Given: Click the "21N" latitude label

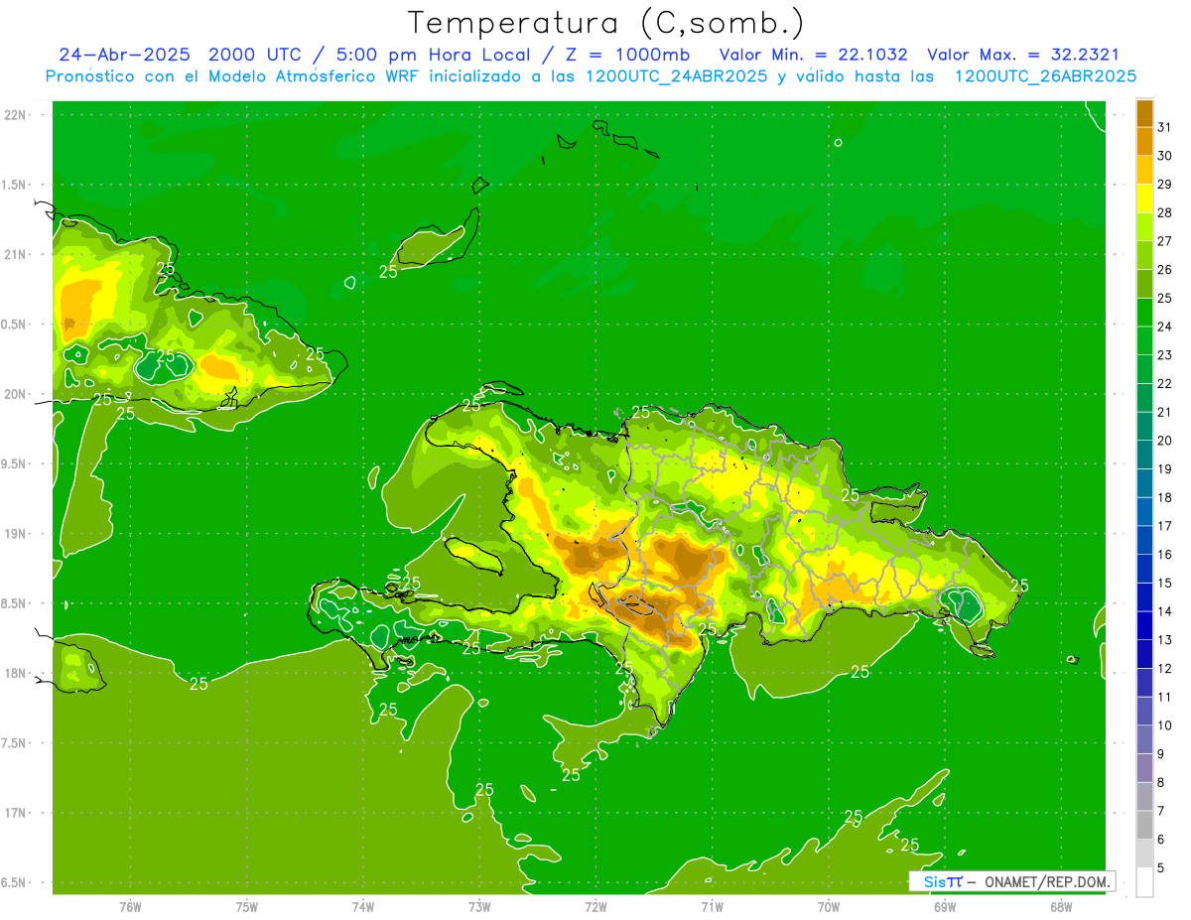Looking at the screenshot, I should [x=15, y=254].
